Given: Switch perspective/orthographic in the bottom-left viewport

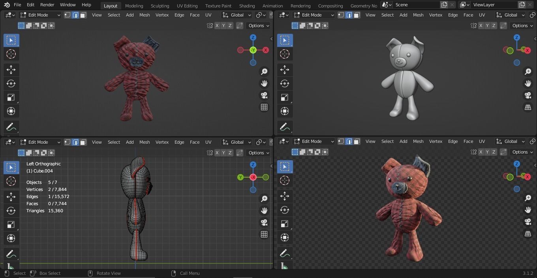Looking at the screenshot, I should [x=264, y=234].
